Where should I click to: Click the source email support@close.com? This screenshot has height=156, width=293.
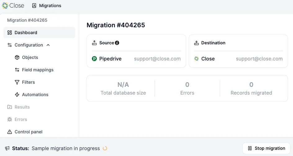(157, 59)
